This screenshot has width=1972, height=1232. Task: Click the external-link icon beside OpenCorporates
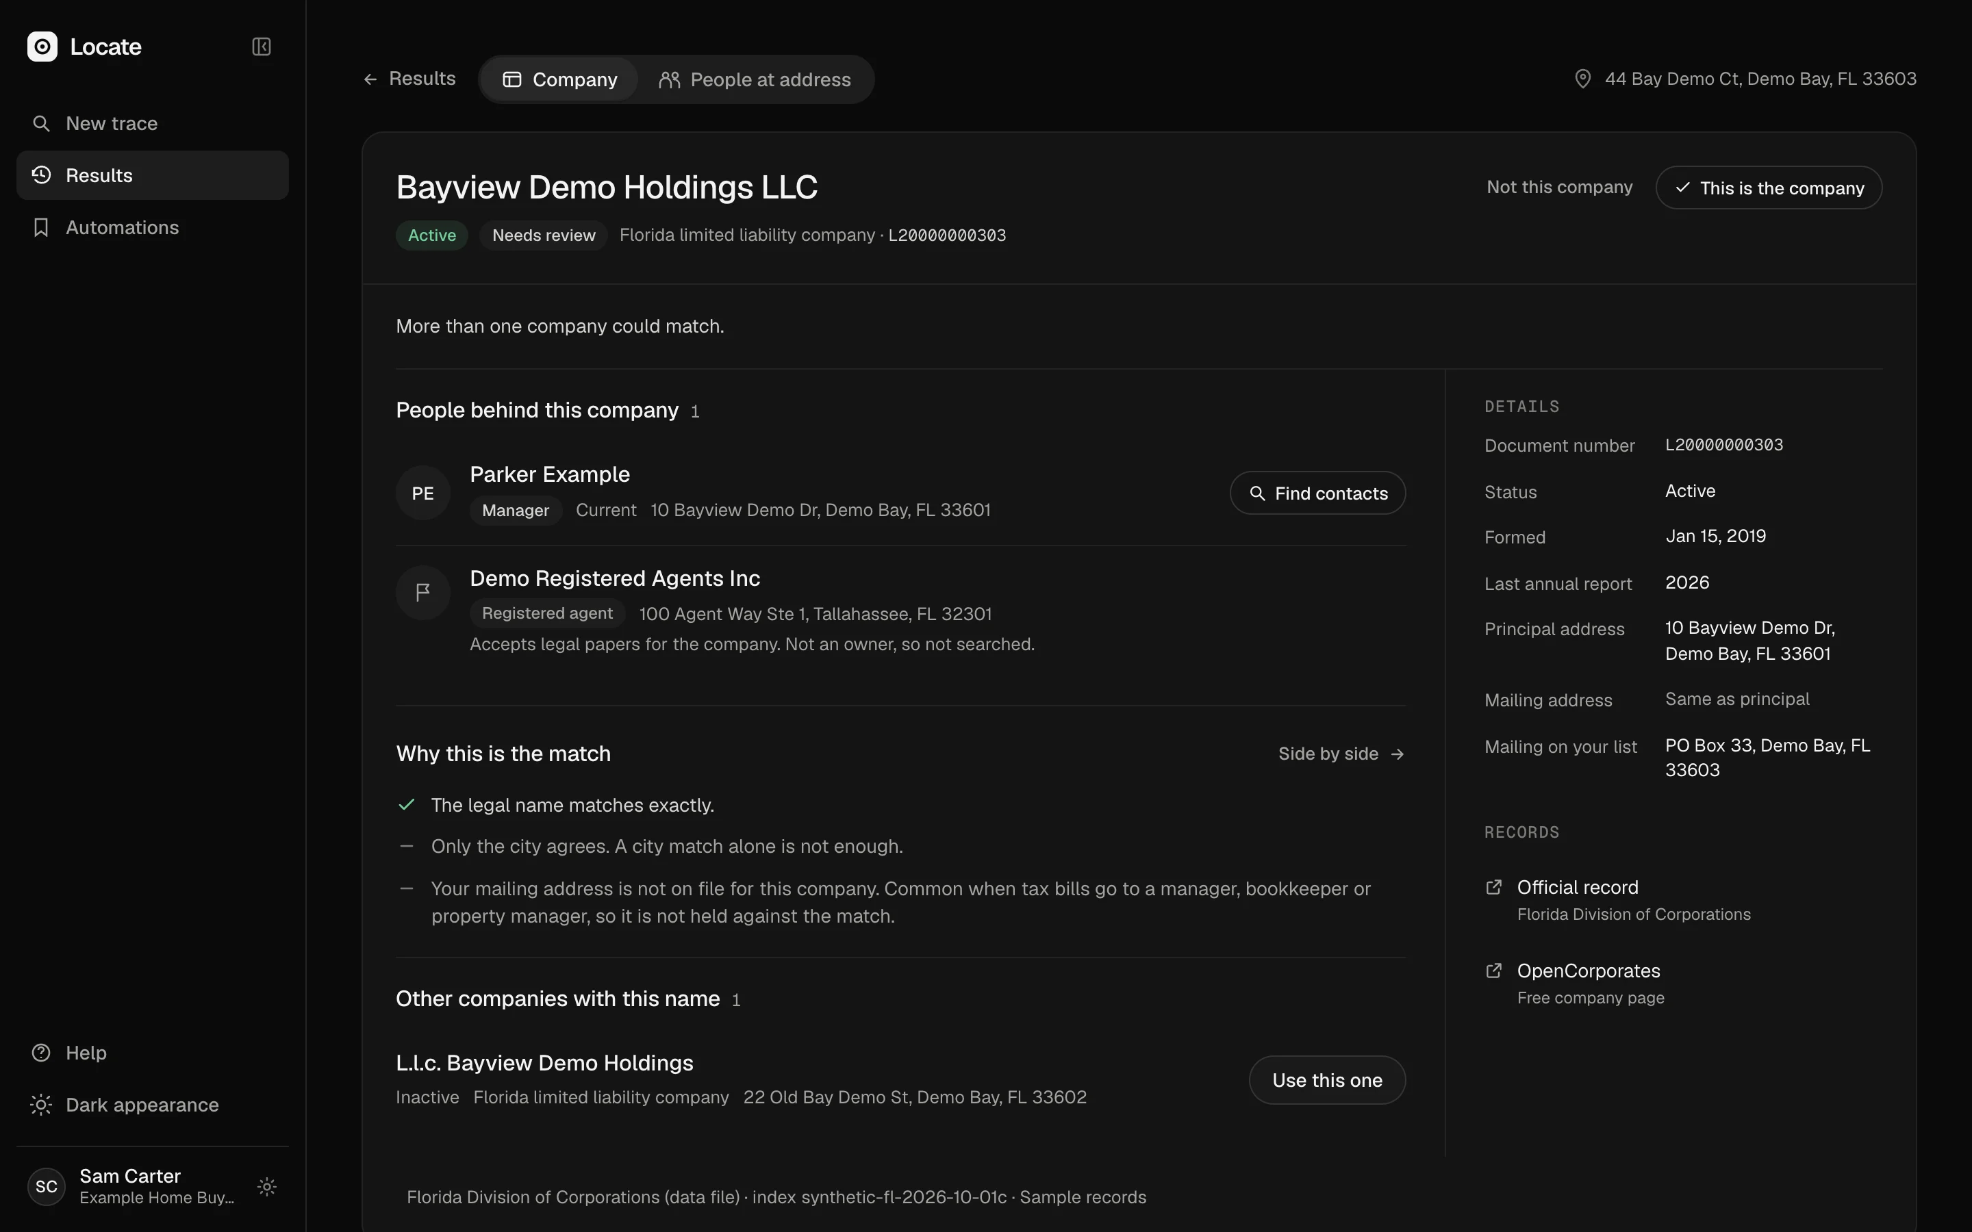pyautogui.click(x=1493, y=971)
